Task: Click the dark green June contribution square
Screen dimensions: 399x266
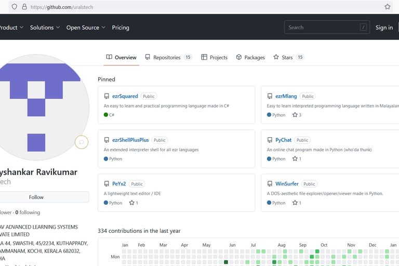Action: [x=225, y=262]
